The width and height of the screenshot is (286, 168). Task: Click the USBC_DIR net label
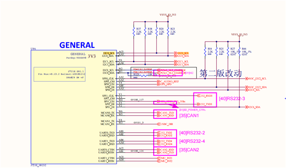167,124
